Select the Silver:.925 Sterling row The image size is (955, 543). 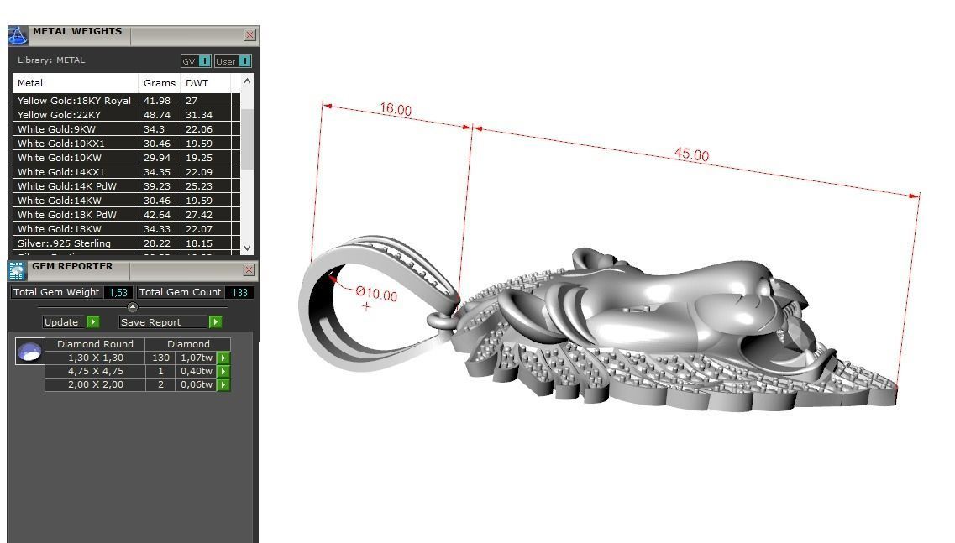[x=126, y=243]
